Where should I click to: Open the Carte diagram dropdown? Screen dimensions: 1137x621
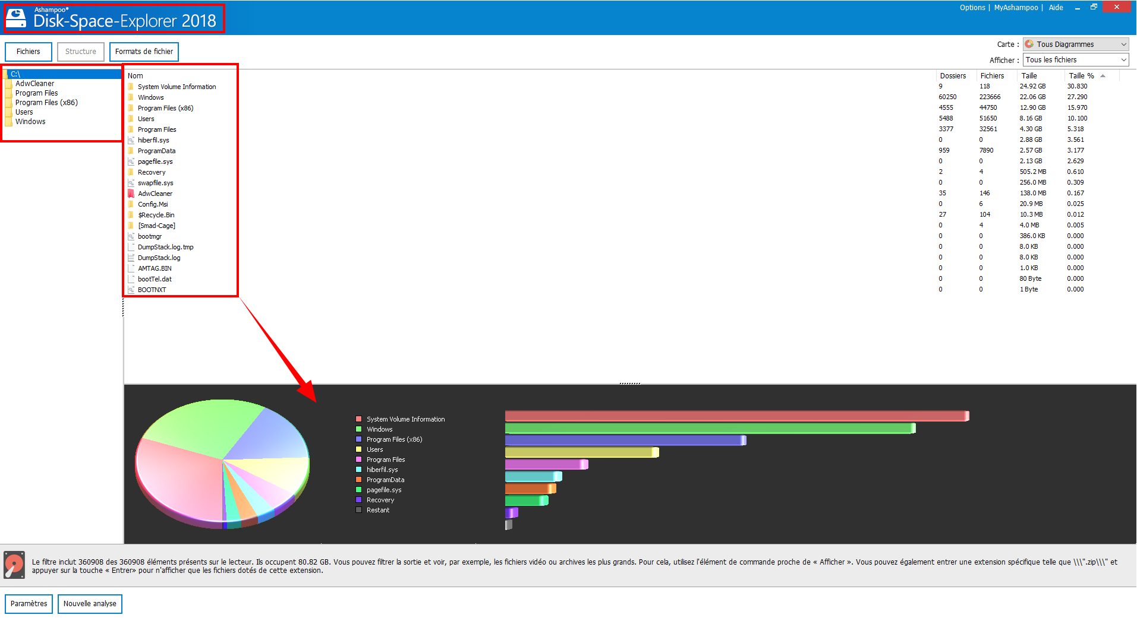[x=1075, y=45]
